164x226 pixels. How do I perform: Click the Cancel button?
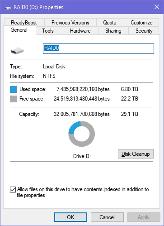pyautogui.click(x=107, y=217)
